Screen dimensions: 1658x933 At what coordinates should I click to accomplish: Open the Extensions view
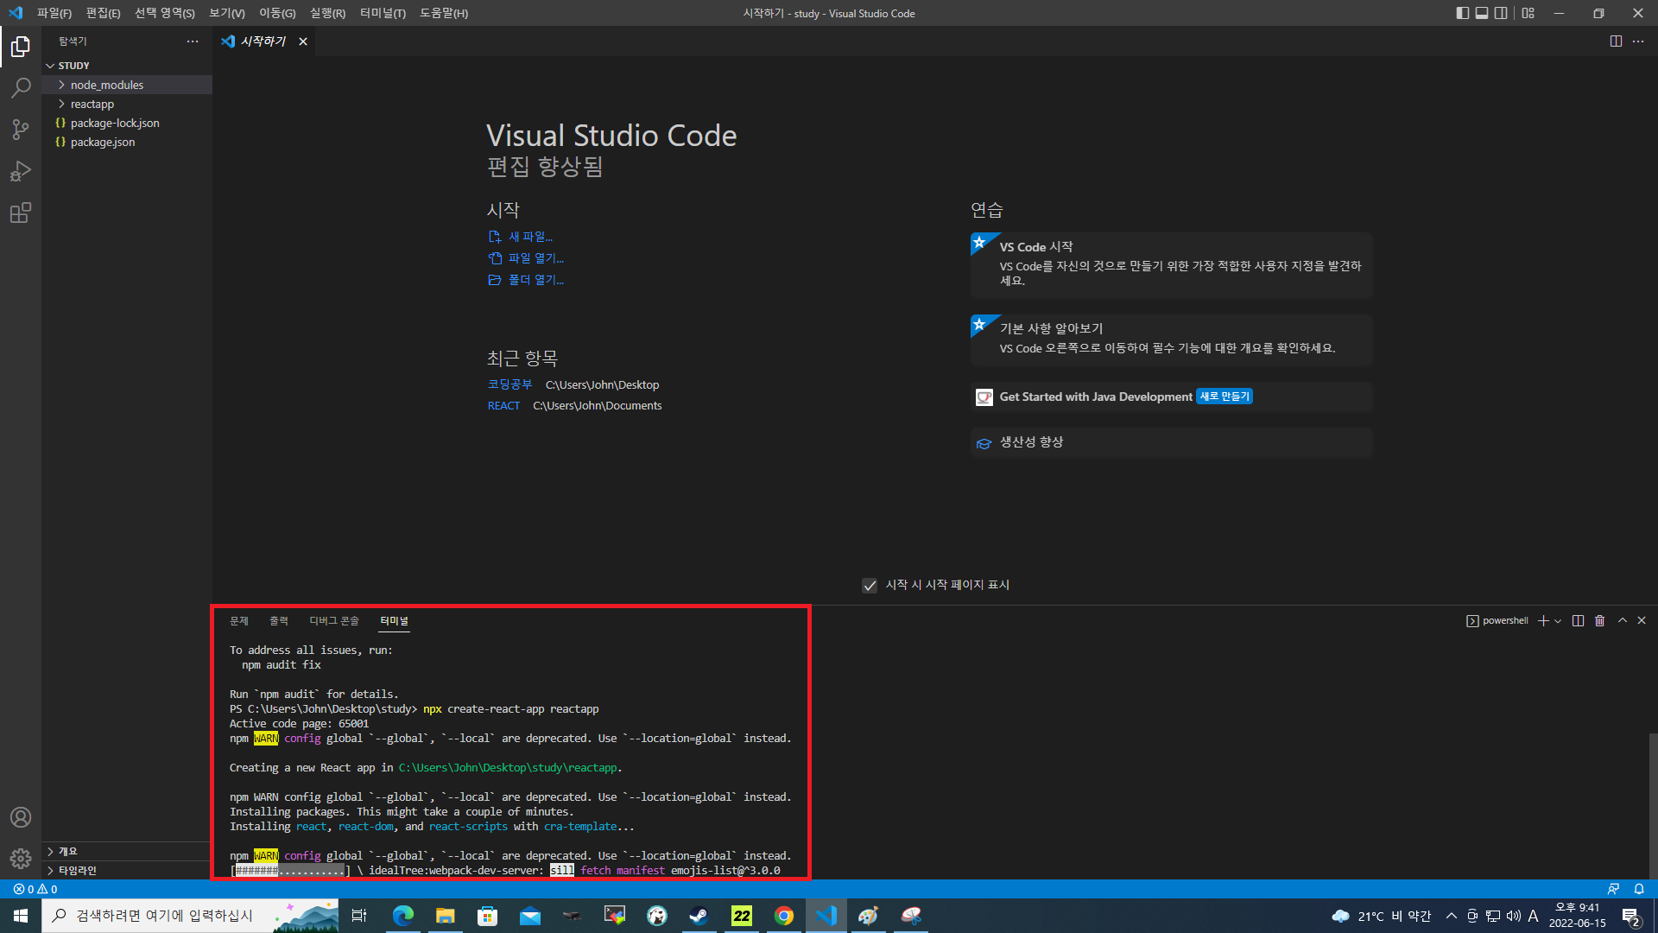click(21, 213)
